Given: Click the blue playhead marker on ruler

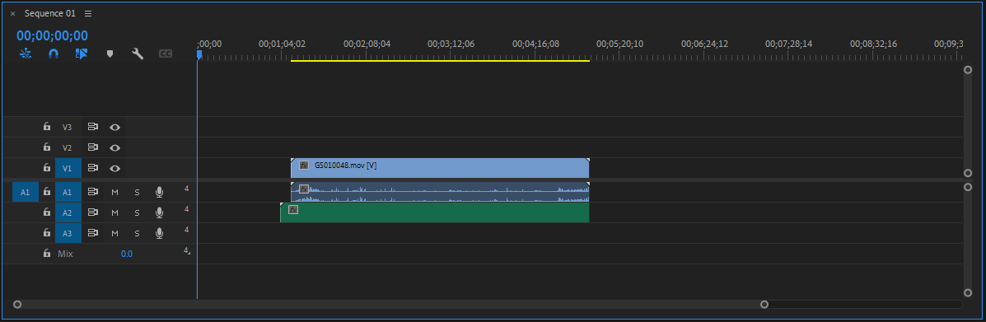Looking at the screenshot, I should point(199,54).
